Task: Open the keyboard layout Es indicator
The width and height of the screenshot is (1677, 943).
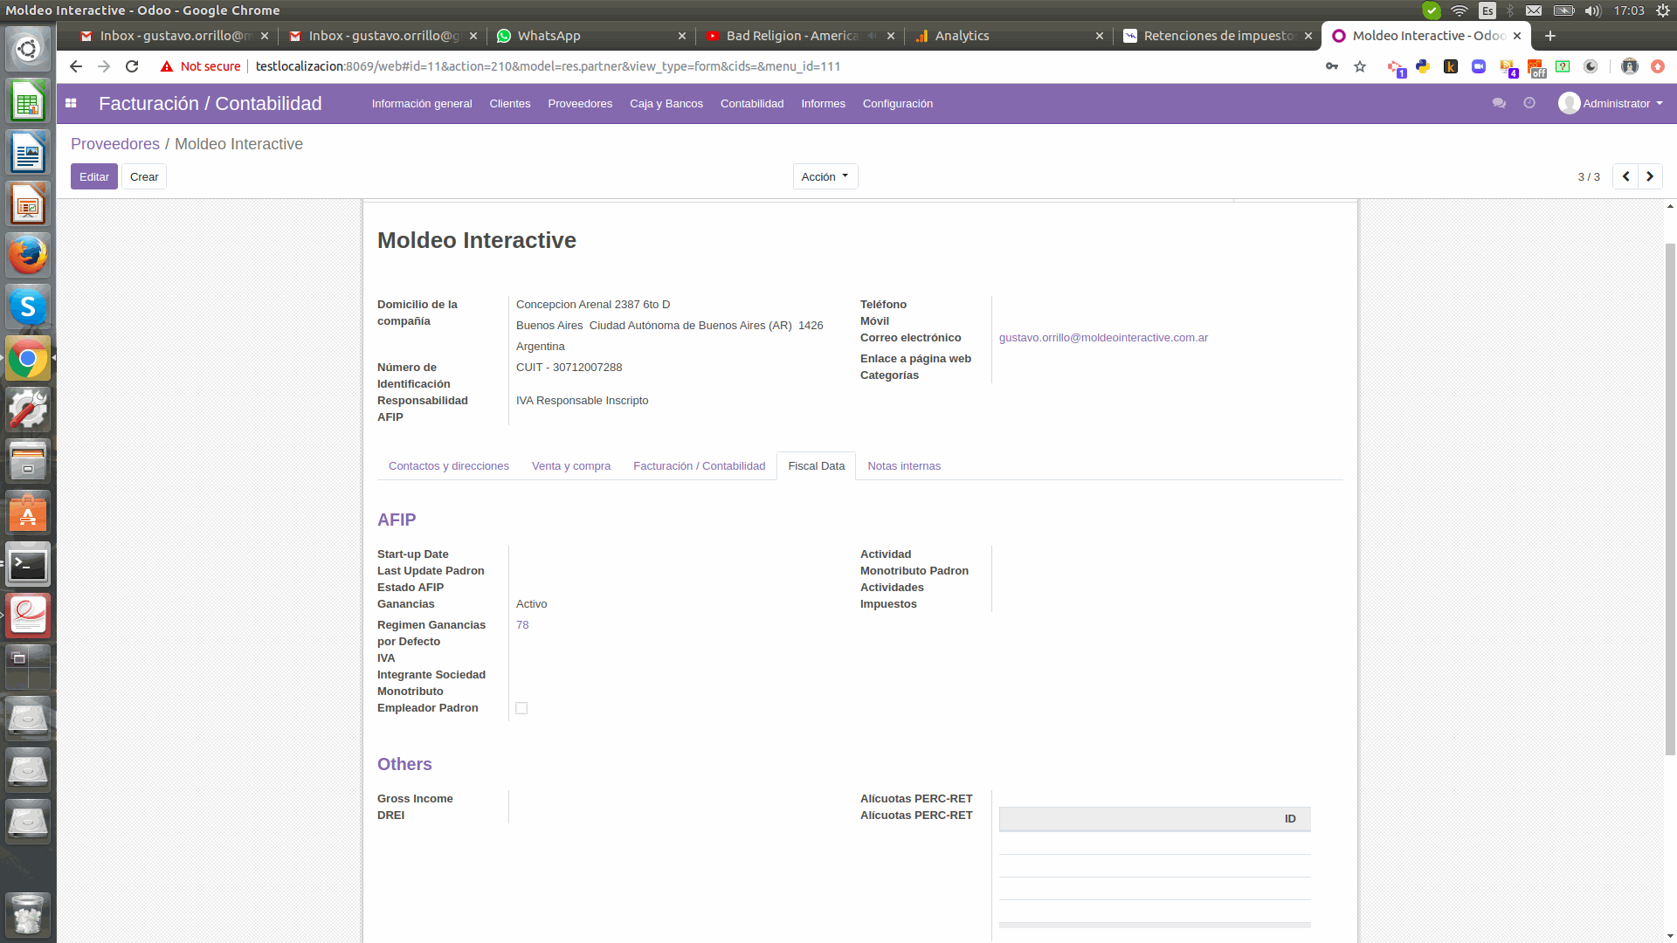Action: [x=1487, y=10]
